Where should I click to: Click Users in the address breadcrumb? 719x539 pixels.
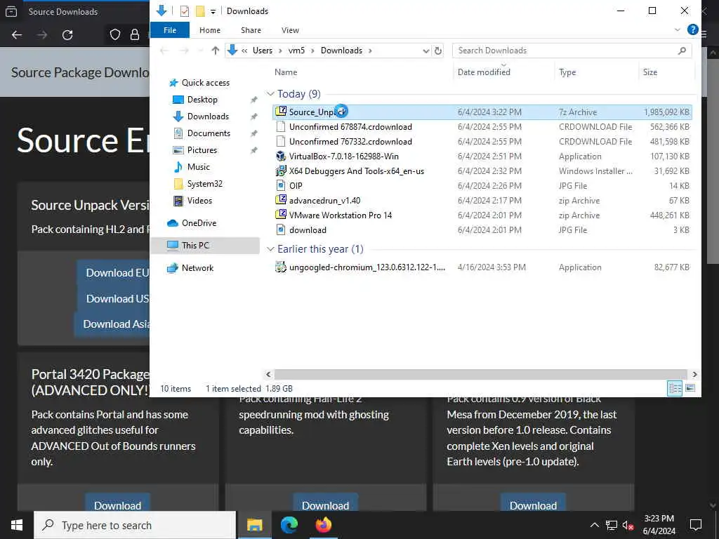coord(263,51)
